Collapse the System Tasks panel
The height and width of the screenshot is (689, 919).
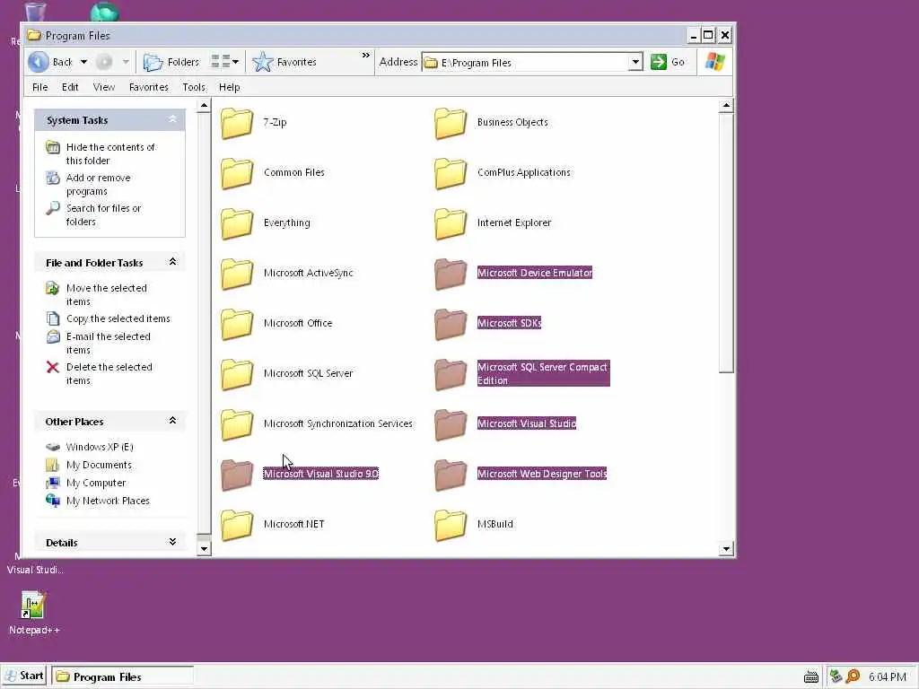click(173, 119)
